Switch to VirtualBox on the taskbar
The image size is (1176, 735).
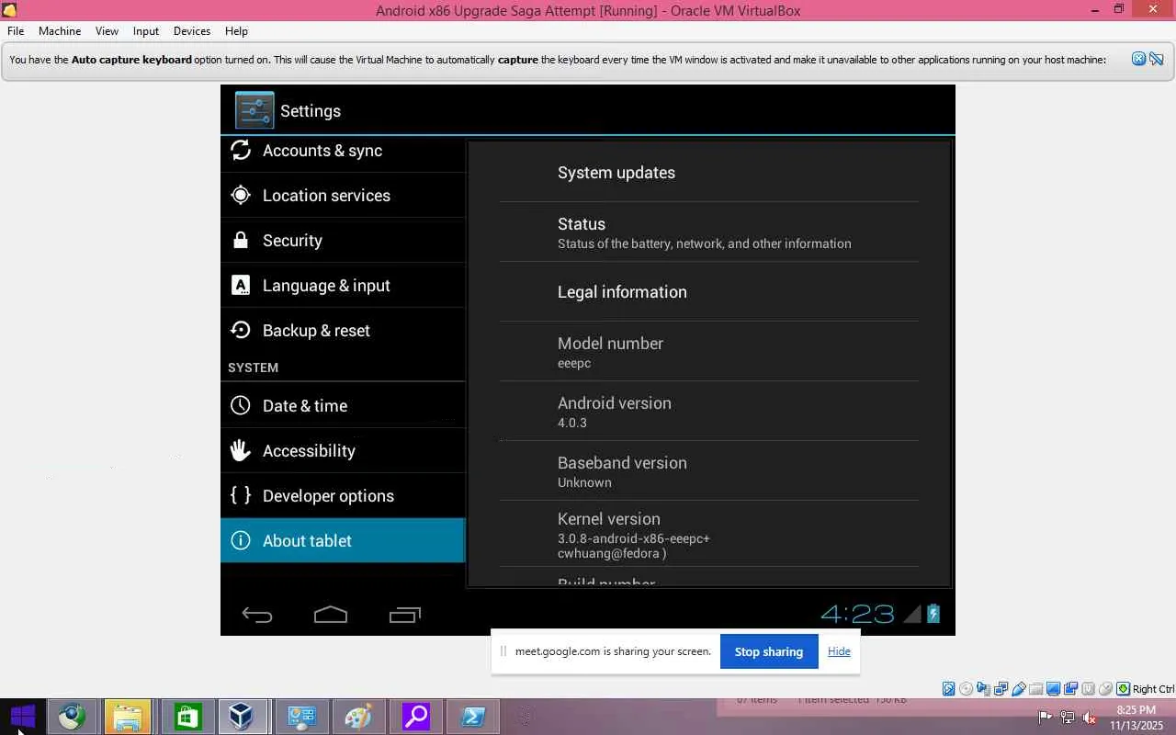pos(243,717)
